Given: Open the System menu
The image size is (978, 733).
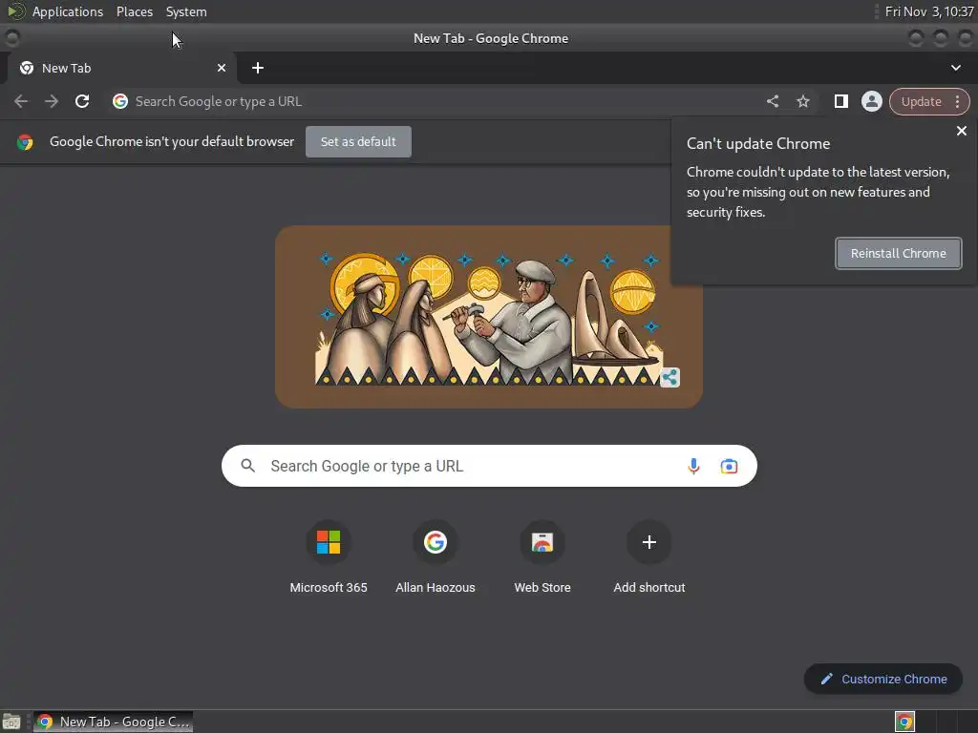Looking at the screenshot, I should [186, 11].
